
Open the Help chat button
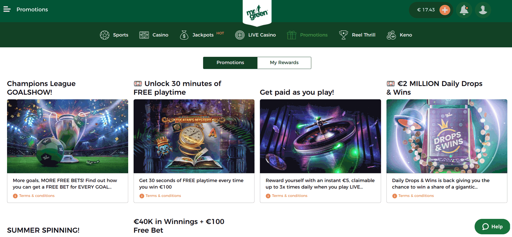pos(492,226)
